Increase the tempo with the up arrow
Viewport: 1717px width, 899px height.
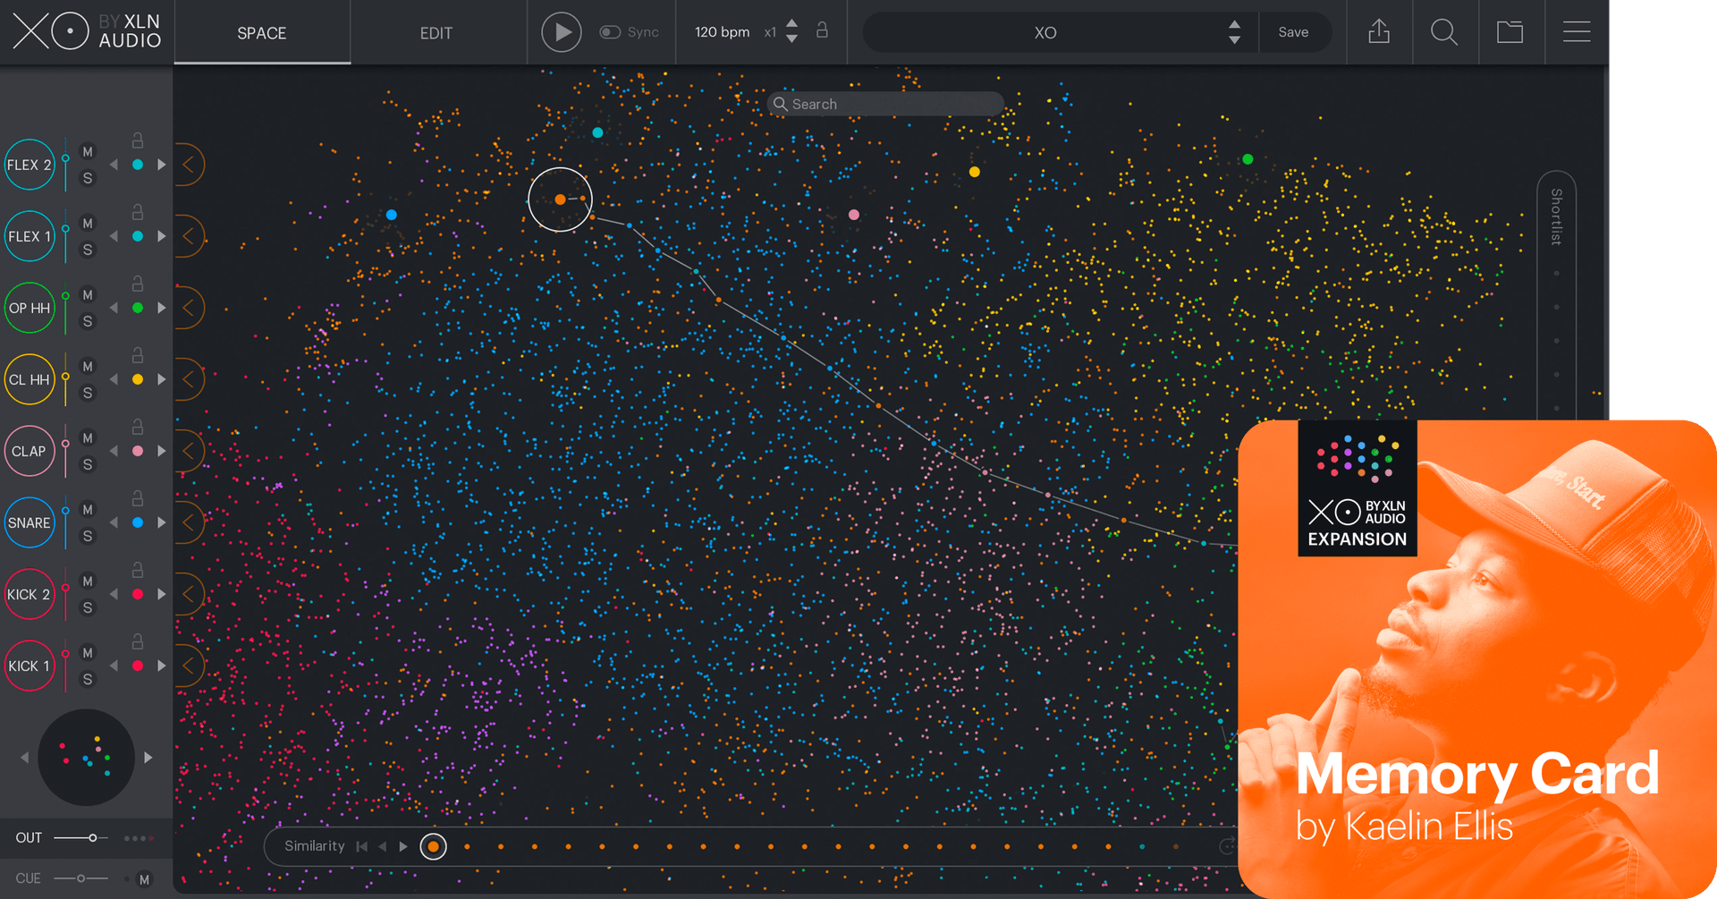[791, 23]
